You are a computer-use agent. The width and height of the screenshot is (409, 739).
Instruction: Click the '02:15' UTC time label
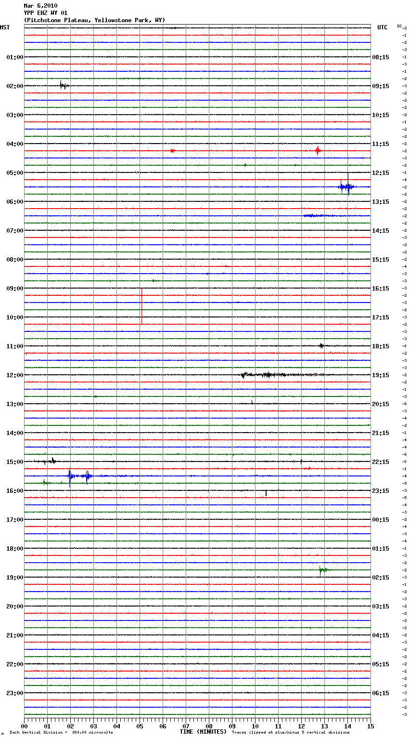point(381,578)
